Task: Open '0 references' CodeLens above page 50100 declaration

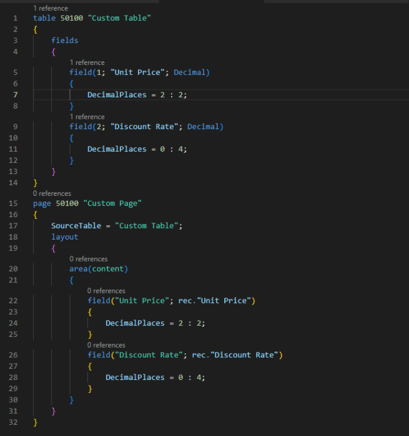Action: pos(52,193)
